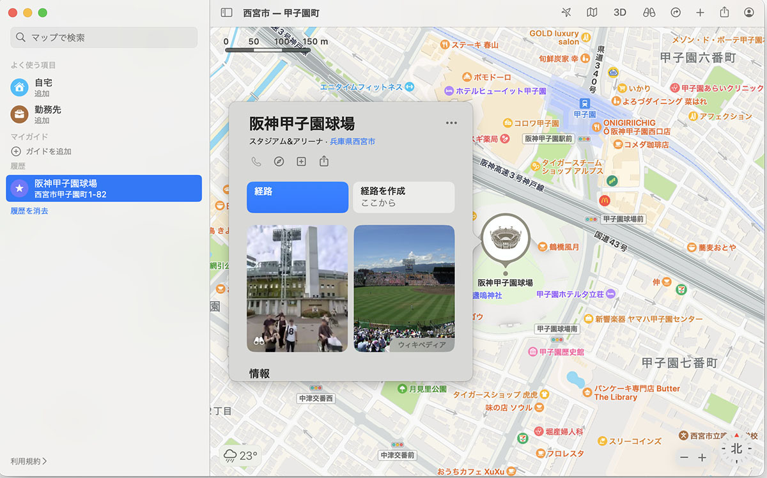Open 利用規約 terms link
Image resolution: width=767 pixels, height=478 pixels.
[x=29, y=461]
